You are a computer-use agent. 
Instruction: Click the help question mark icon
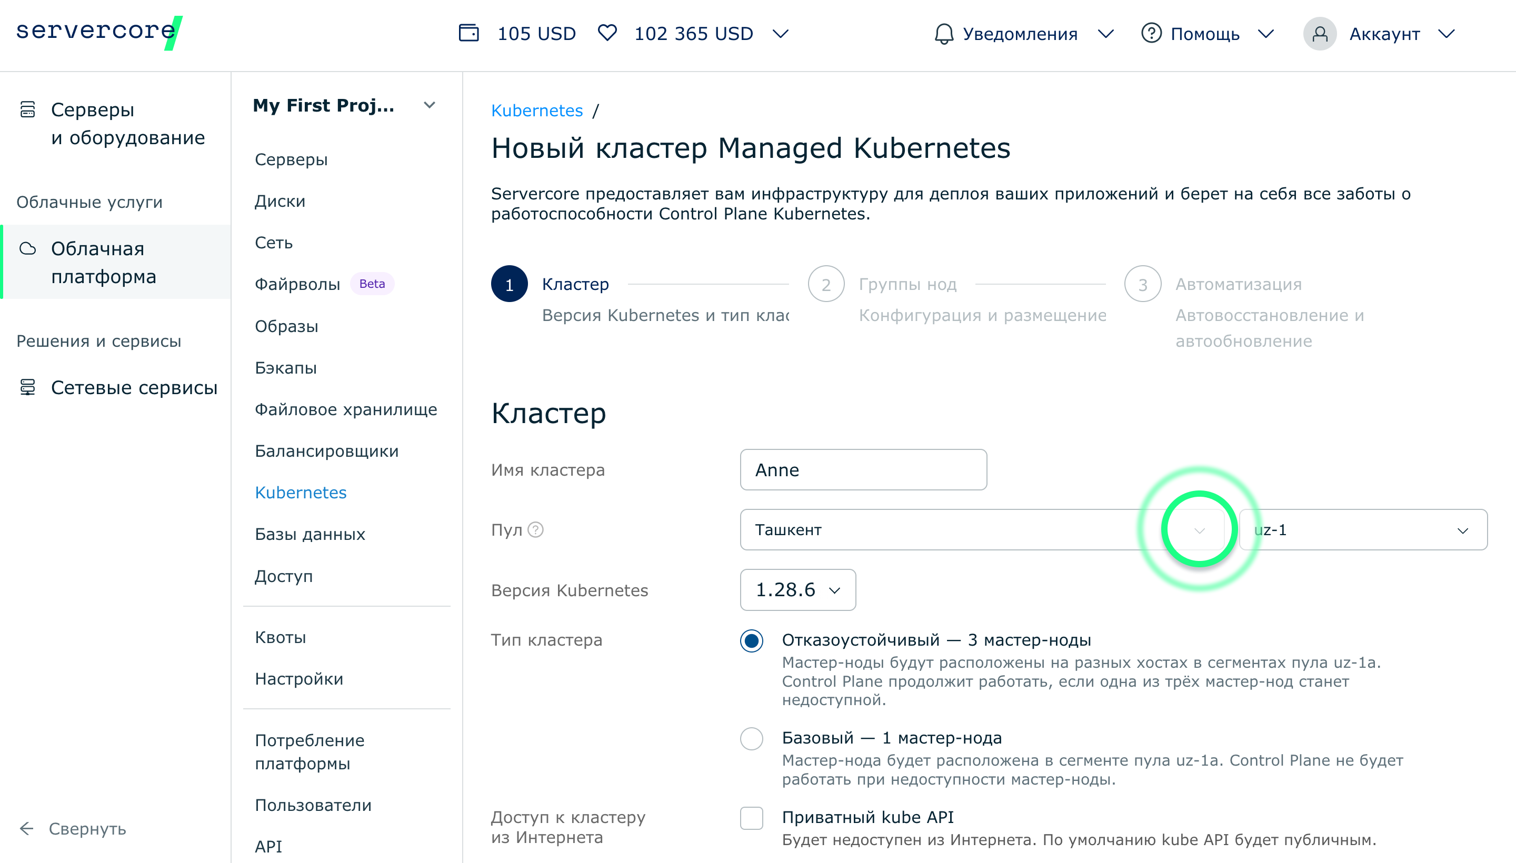1151,33
